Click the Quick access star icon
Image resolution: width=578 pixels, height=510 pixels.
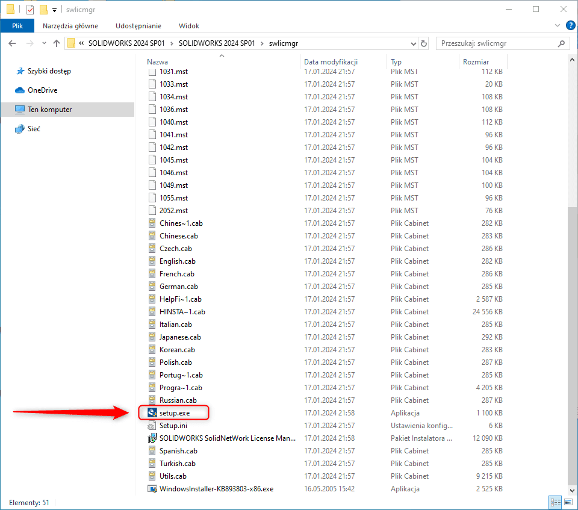[20, 71]
